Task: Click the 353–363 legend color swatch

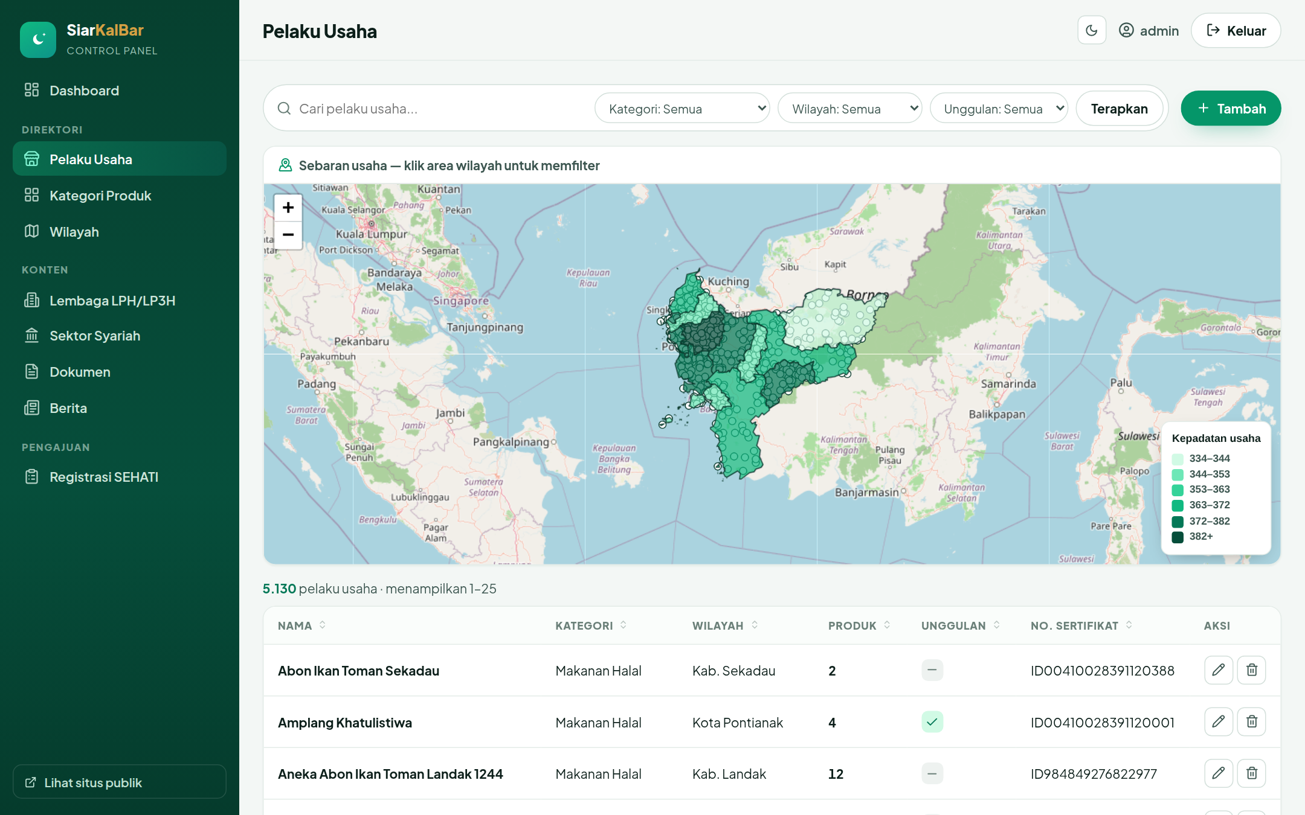Action: tap(1178, 490)
